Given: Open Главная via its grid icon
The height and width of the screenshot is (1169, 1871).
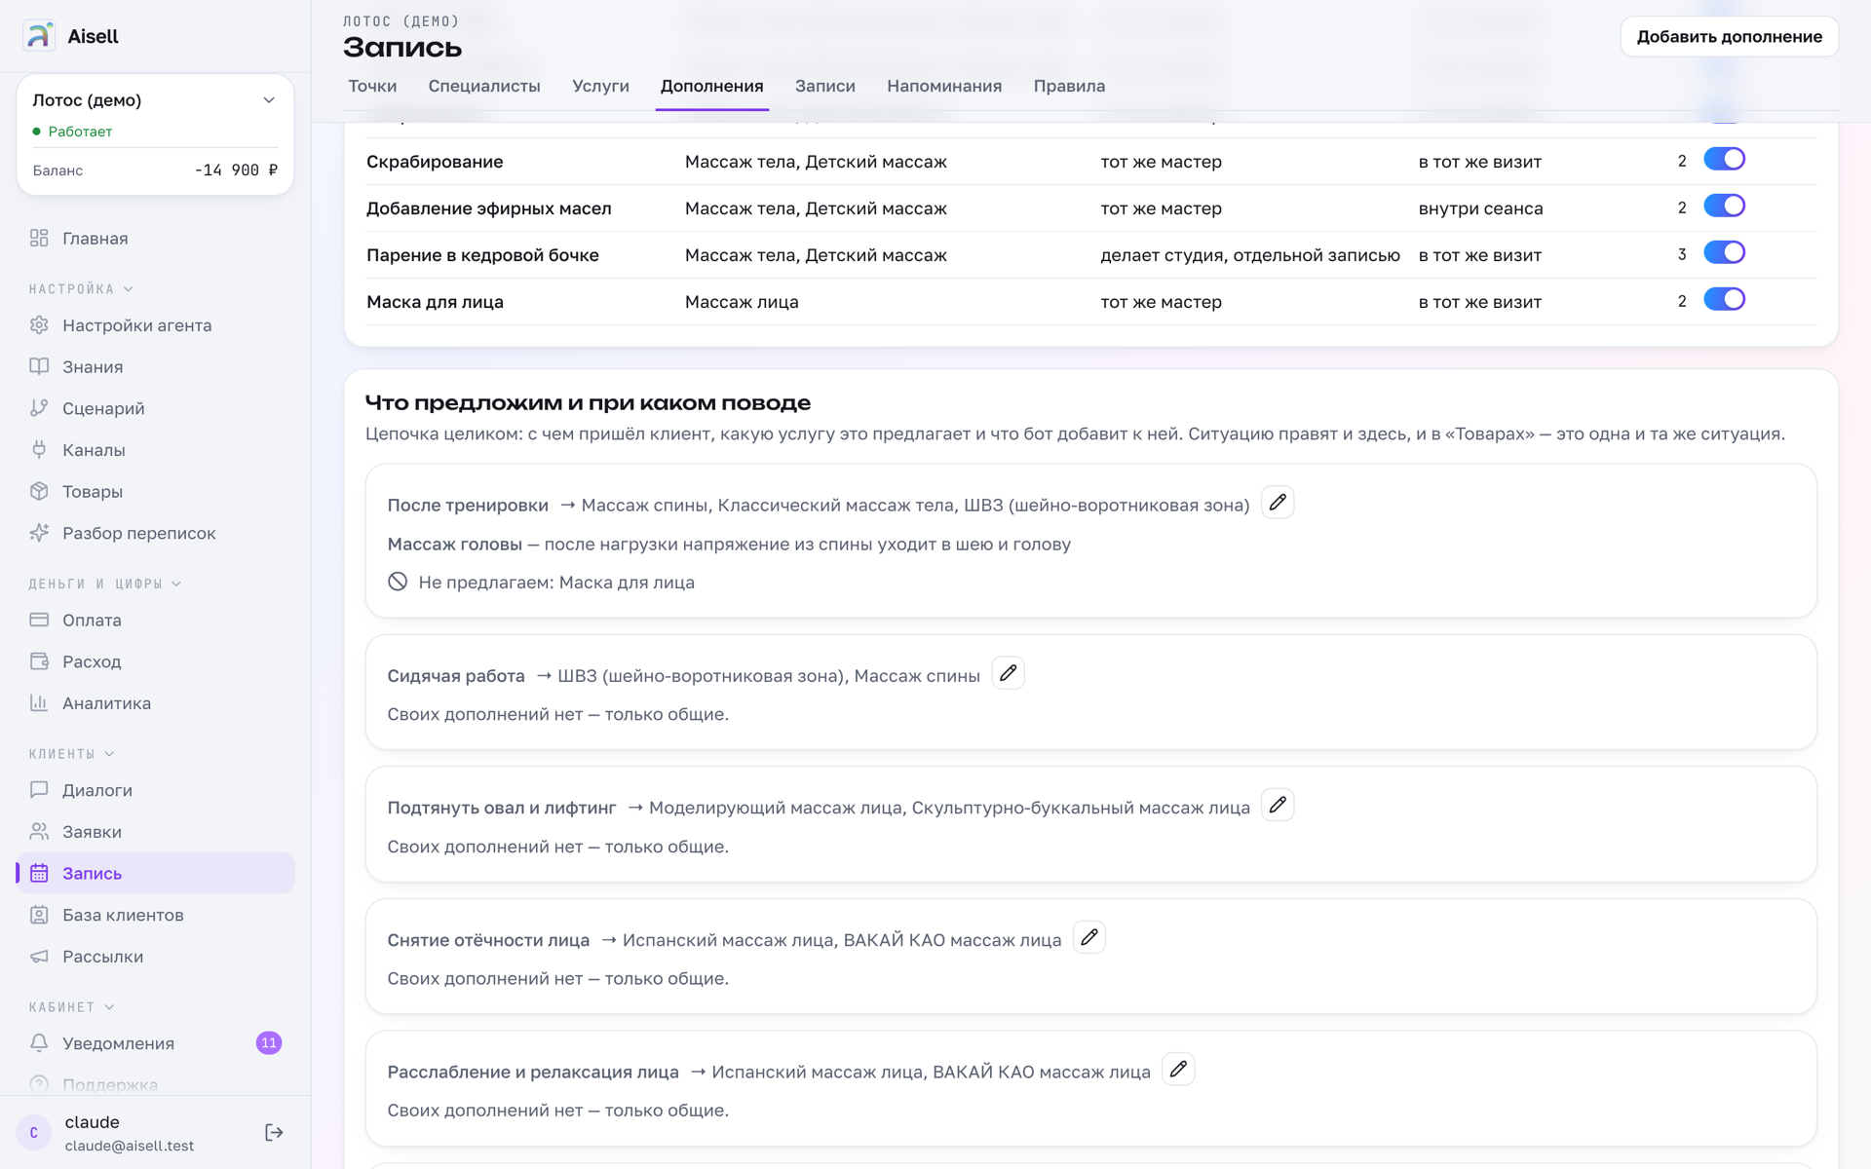Looking at the screenshot, I should [x=39, y=239].
